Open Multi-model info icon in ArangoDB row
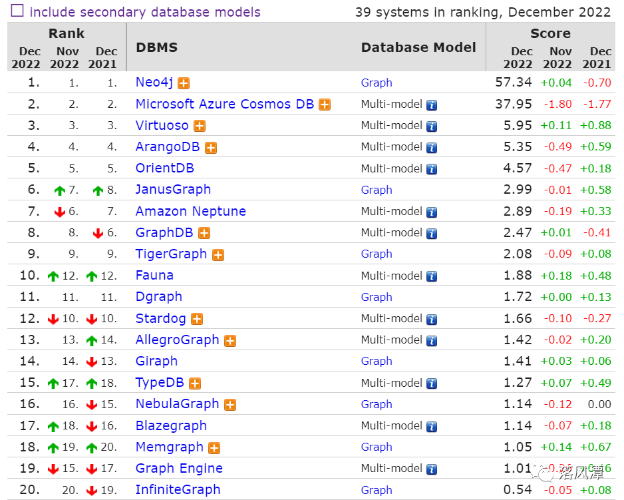 [x=432, y=148]
